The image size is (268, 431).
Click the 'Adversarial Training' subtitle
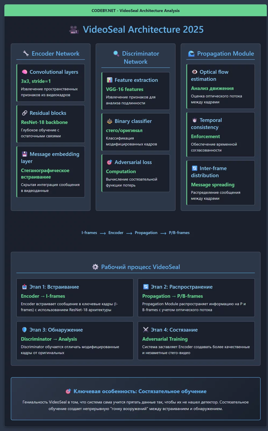tap(165, 339)
